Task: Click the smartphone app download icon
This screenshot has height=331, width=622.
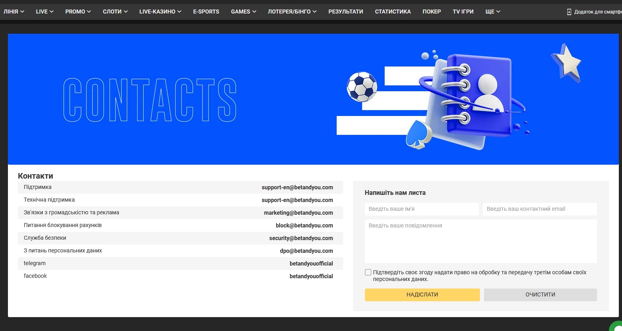Action: (569, 12)
